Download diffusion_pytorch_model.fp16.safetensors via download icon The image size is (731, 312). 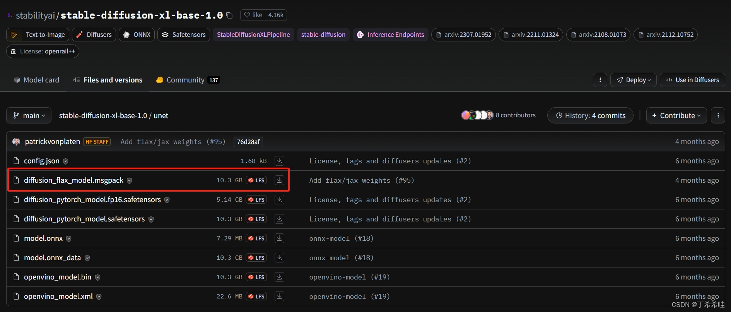click(279, 199)
